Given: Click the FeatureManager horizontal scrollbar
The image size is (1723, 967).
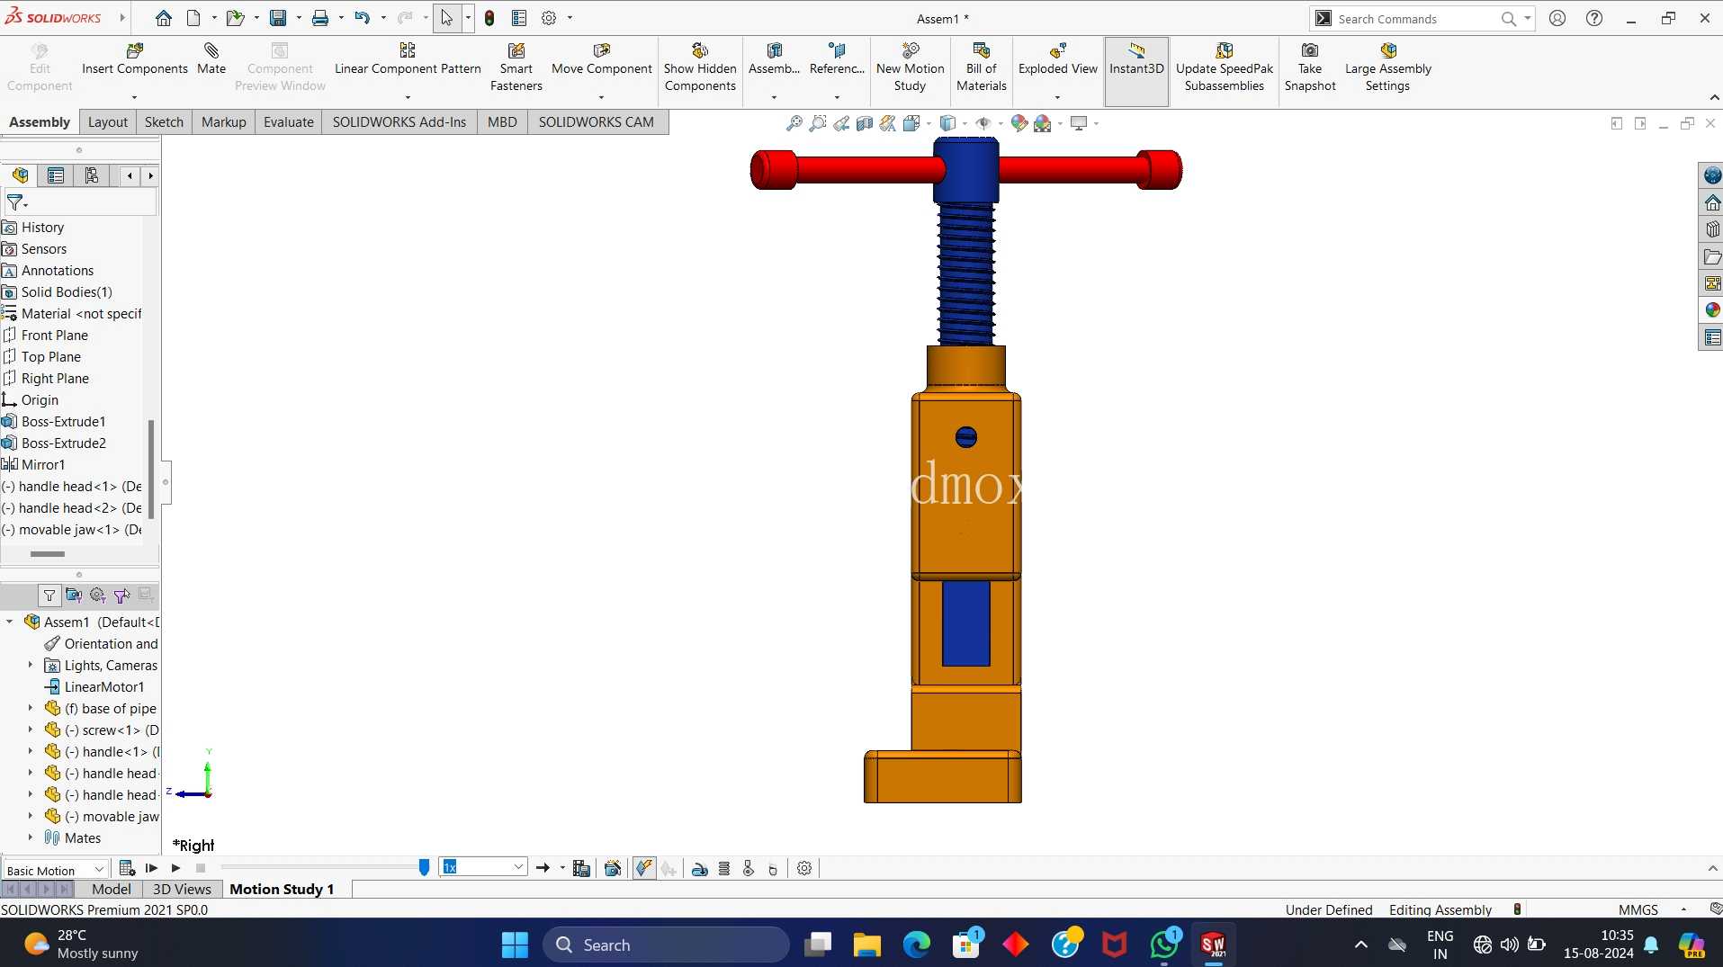Looking at the screenshot, I should [x=48, y=554].
